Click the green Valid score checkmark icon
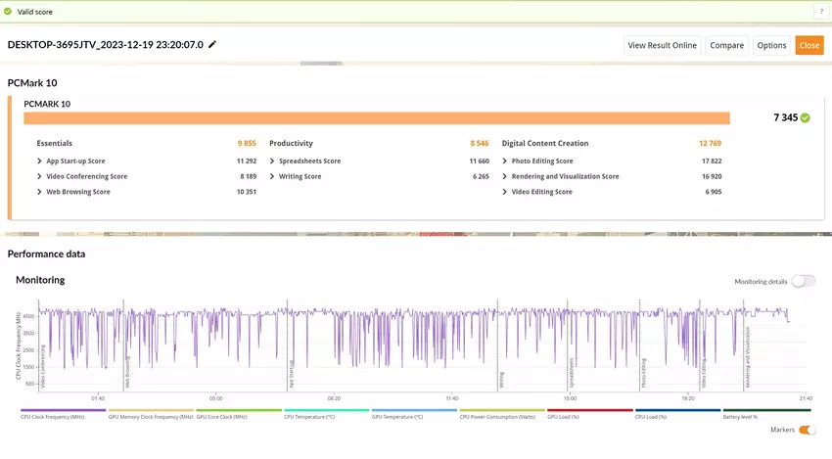Image resolution: width=832 pixels, height=459 pixels. pos(9,12)
